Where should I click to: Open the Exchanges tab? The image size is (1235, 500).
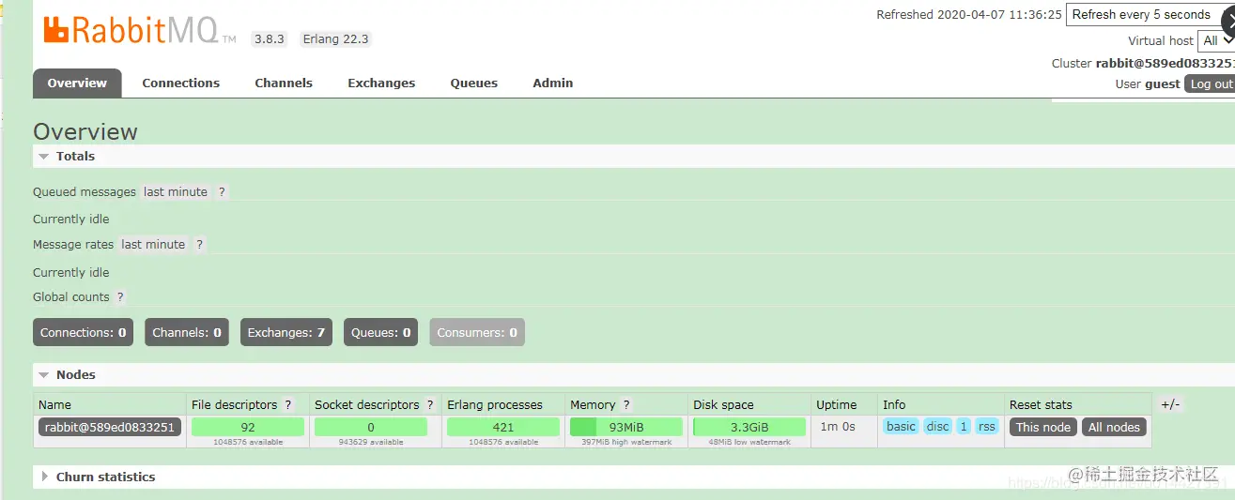[381, 83]
